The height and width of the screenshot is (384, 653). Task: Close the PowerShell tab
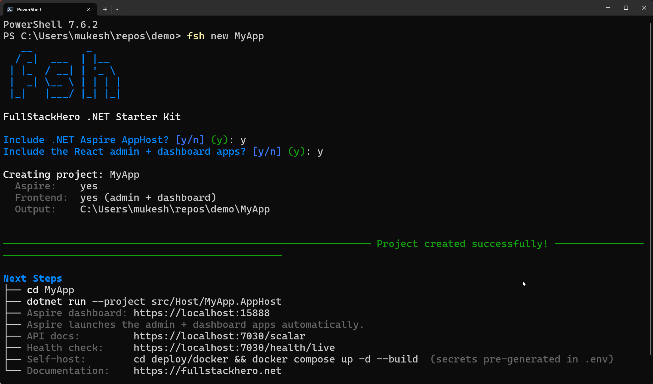(x=89, y=9)
